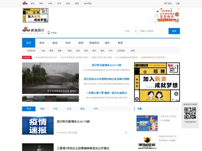Click the city link 德昌
The width and height of the screenshot is (202, 151).
pos(70,51)
